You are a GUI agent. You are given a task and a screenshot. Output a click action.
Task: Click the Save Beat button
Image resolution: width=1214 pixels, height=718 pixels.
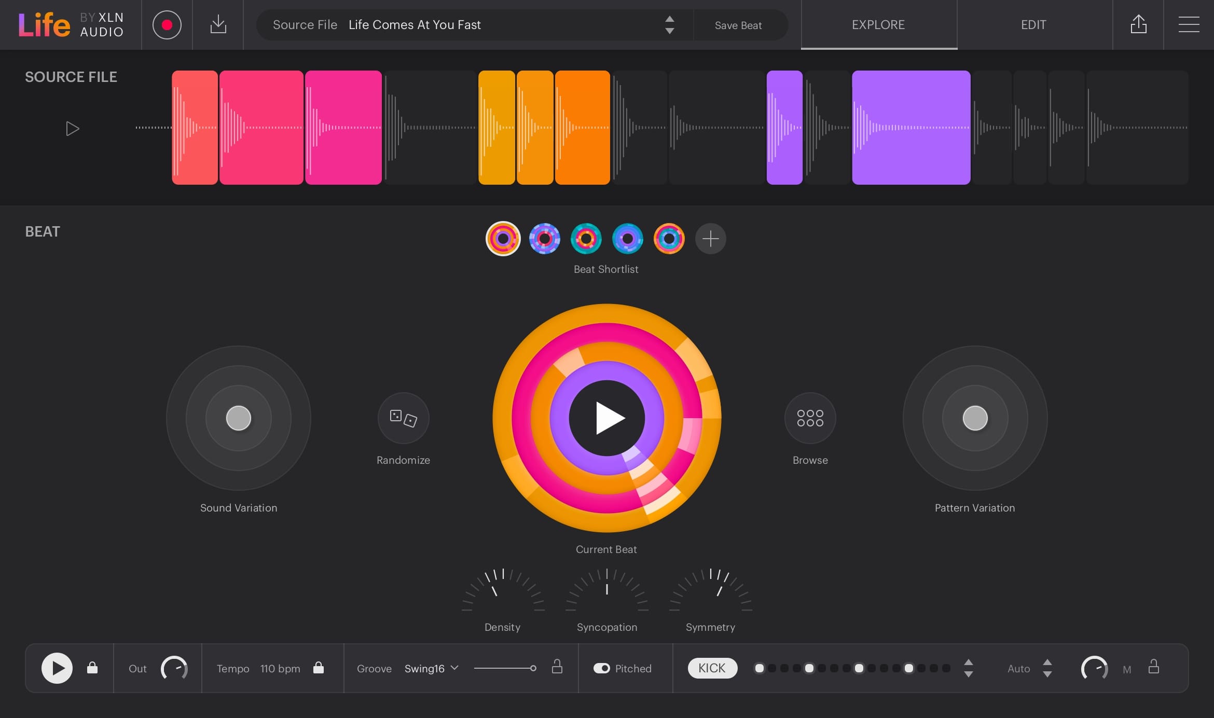(x=739, y=24)
